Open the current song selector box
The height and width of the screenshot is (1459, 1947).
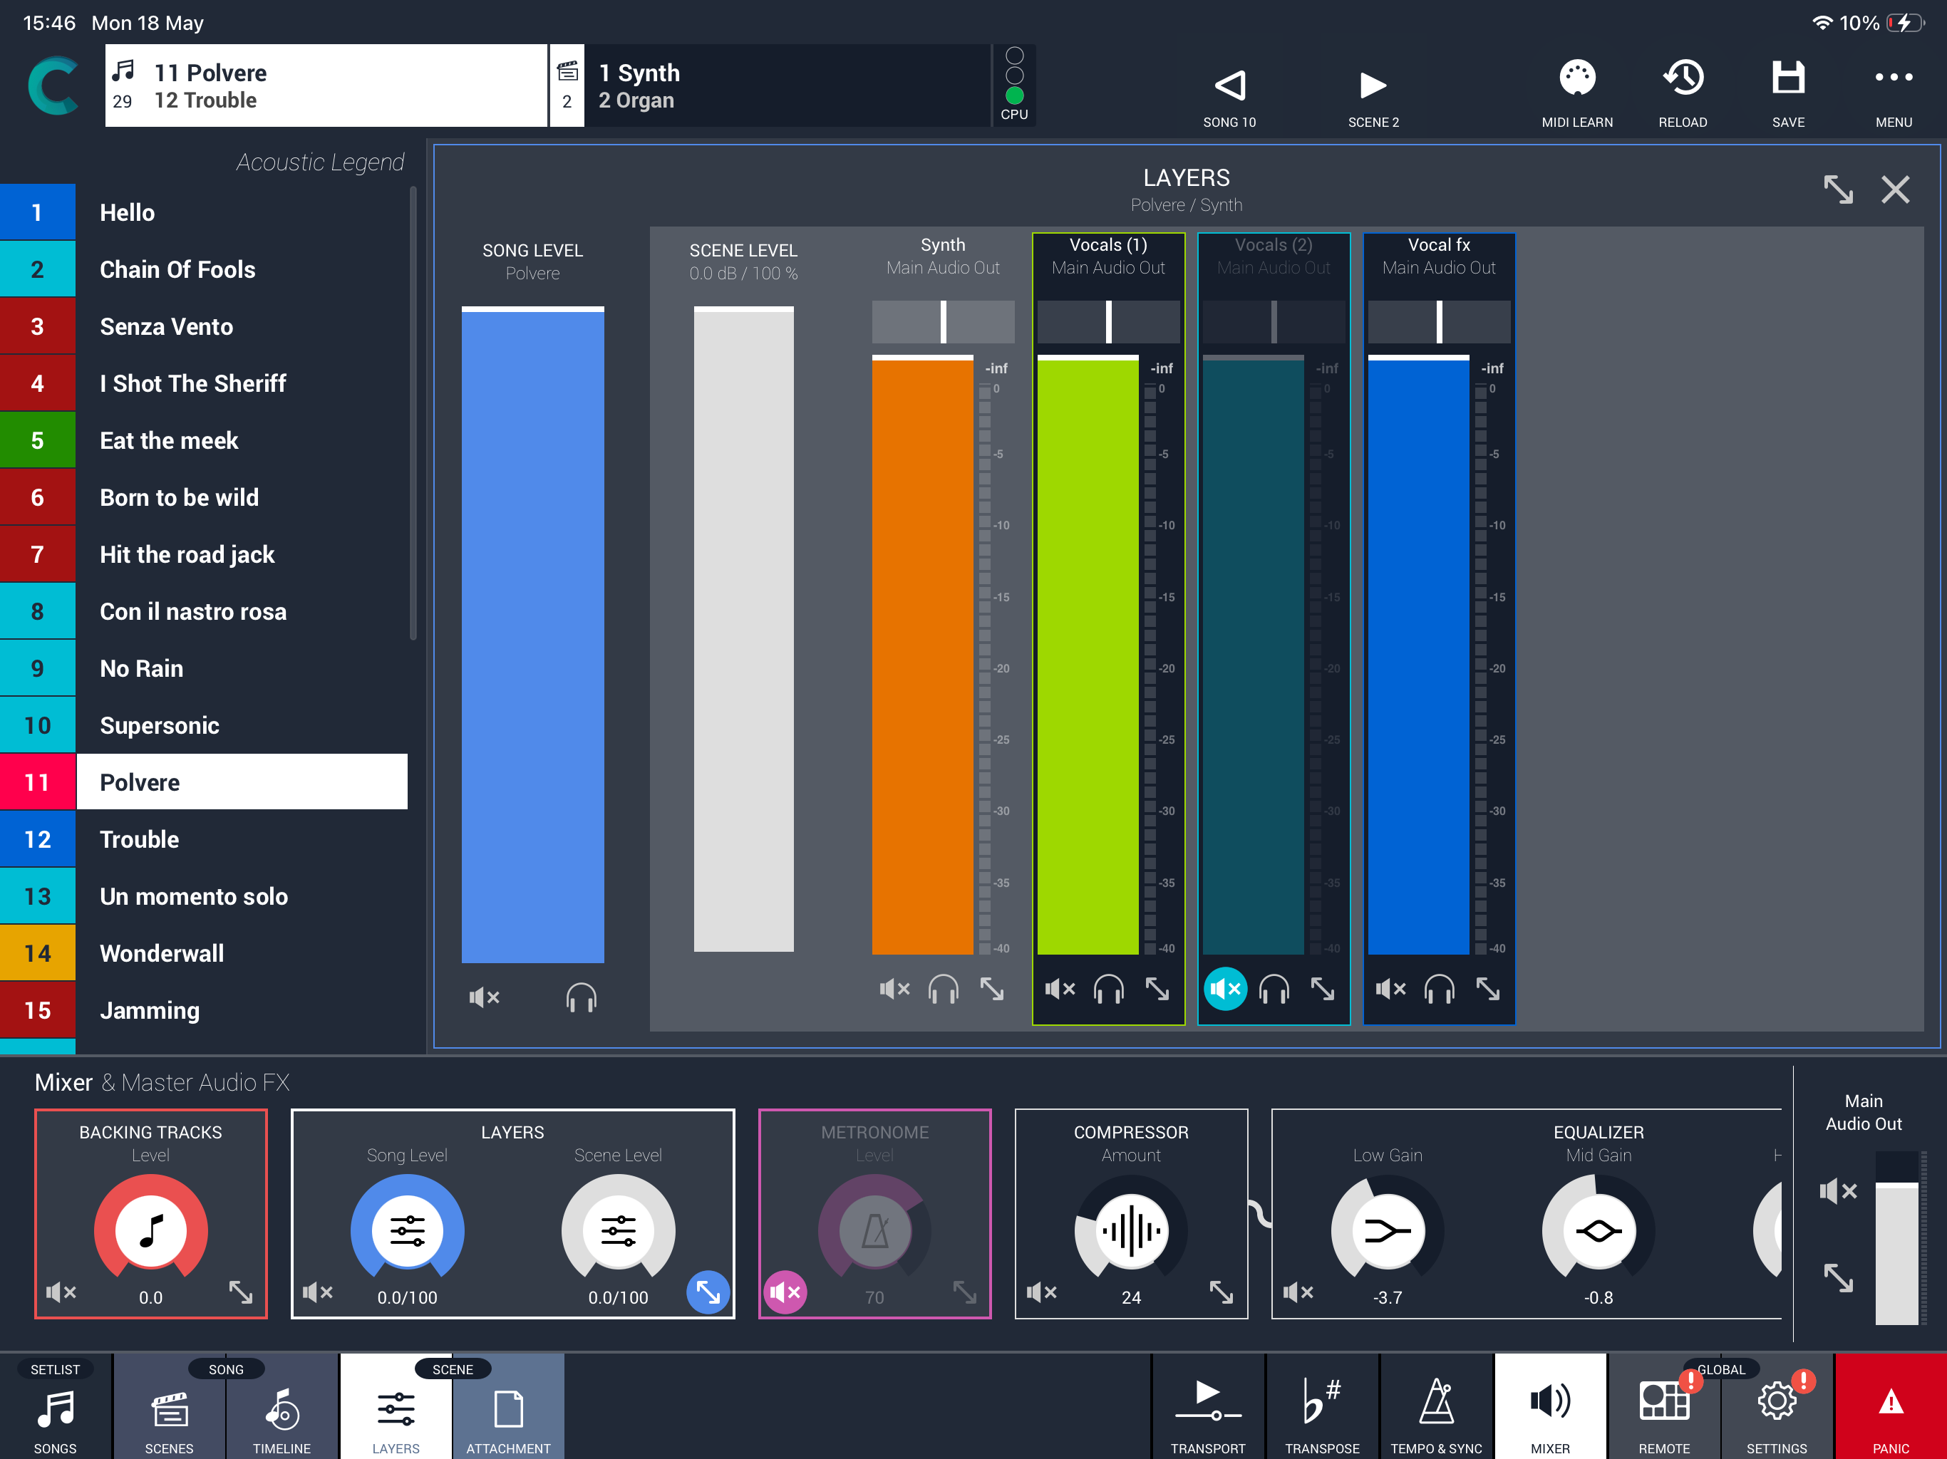click(326, 85)
